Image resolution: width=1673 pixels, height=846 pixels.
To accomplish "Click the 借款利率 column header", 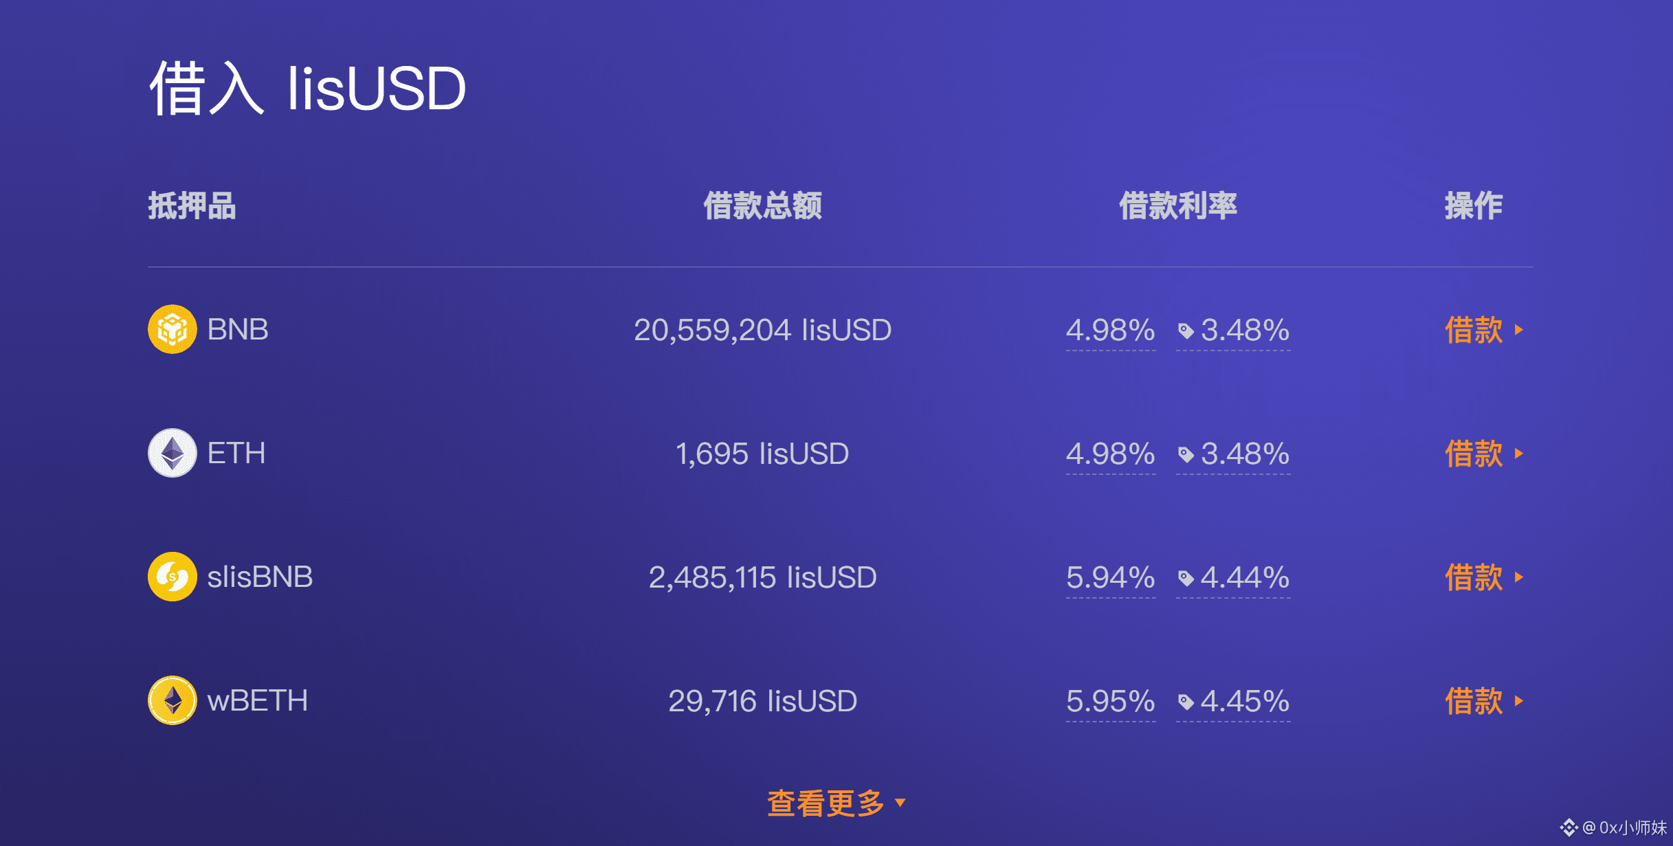I will (1178, 205).
